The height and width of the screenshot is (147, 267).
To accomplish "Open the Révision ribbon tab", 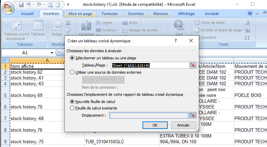I will point(161,14).
